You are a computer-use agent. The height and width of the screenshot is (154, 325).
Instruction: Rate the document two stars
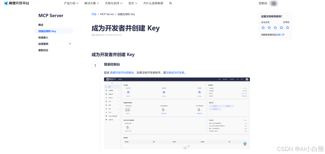tap(269, 28)
